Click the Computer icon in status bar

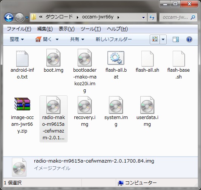pyautogui.click(x=121, y=183)
